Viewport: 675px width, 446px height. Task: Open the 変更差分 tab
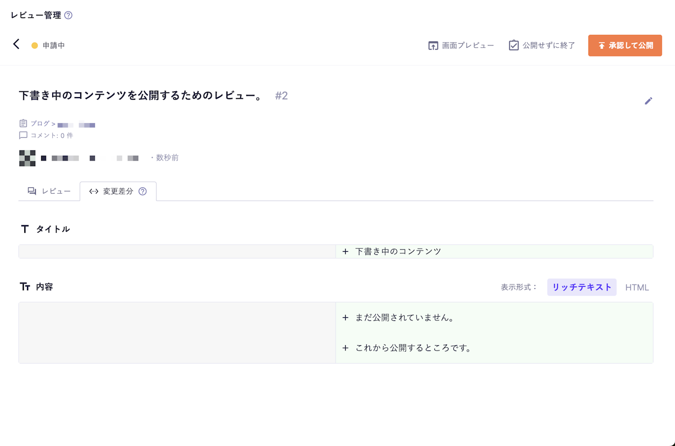coord(117,191)
